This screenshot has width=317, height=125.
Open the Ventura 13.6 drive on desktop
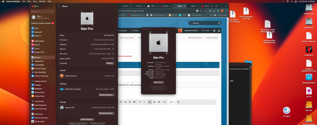[x=309, y=9]
